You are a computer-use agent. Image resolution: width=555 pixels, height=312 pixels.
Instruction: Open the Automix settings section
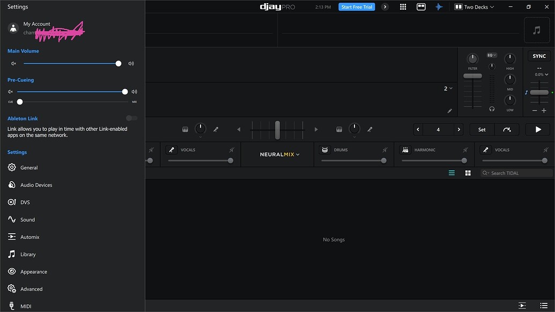pos(30,236)
